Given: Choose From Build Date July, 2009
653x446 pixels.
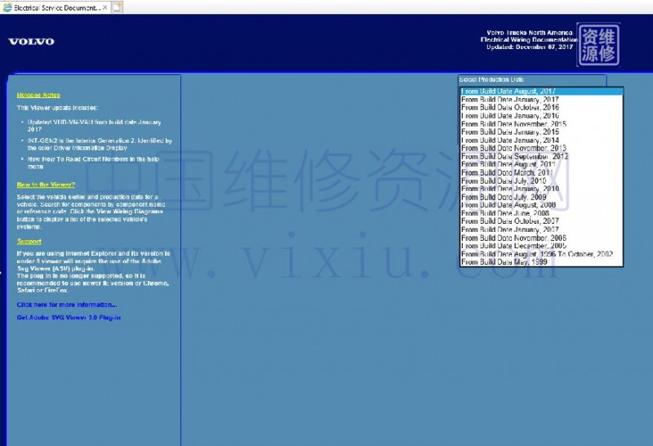Looking at the screenshot, I should click(541, 197).
